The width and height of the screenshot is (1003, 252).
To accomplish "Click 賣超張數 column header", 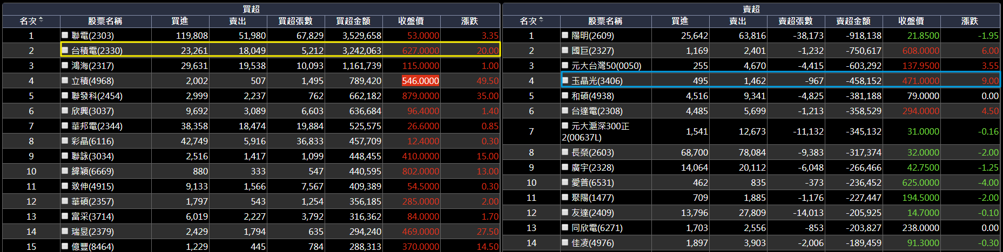I will click(x=796, y=21).
